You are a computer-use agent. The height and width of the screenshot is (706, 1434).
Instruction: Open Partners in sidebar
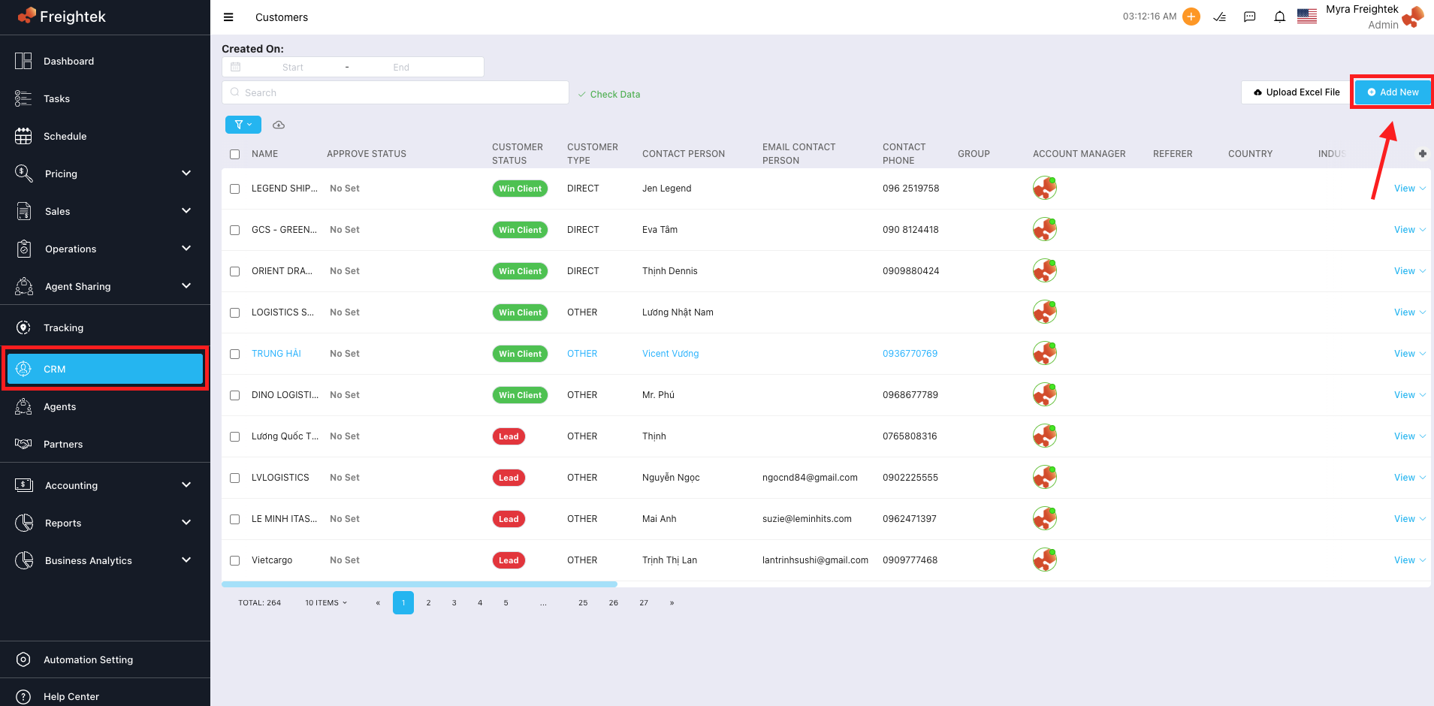coord(105,444)
